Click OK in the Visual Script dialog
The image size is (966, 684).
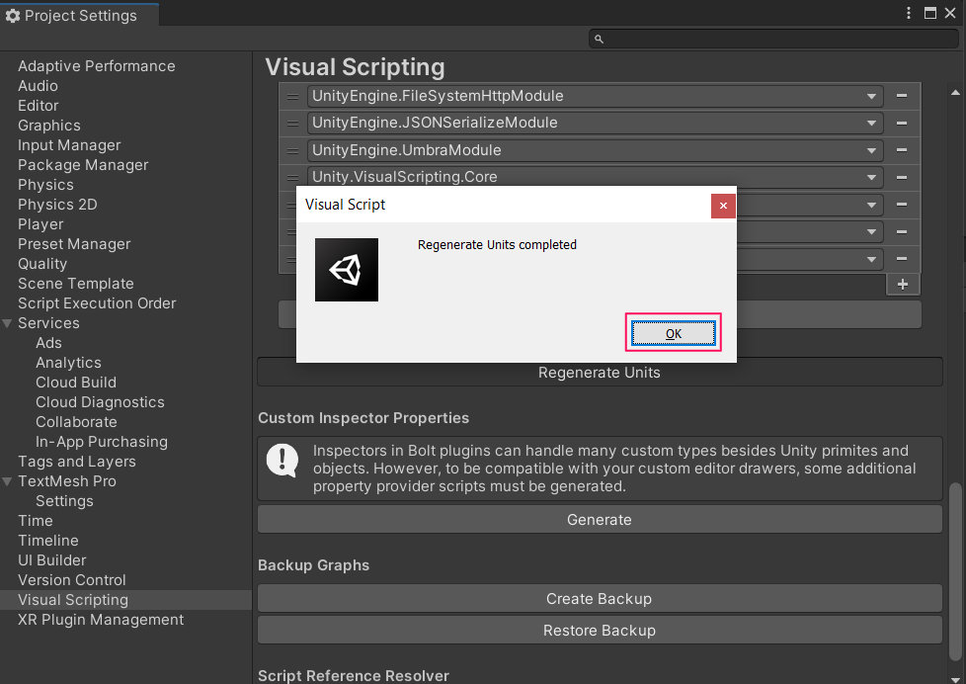674,334
